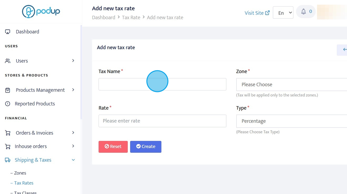Click the Podup logo icon
The height and width of the screenshot is (194, 347).
click(x=29, y=11)
